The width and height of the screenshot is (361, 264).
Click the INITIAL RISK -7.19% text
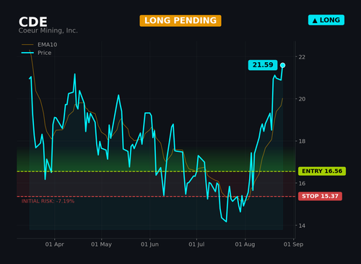(48, 201)
